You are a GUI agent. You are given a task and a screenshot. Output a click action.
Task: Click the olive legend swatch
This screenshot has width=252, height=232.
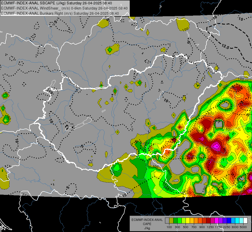point(171,221)
